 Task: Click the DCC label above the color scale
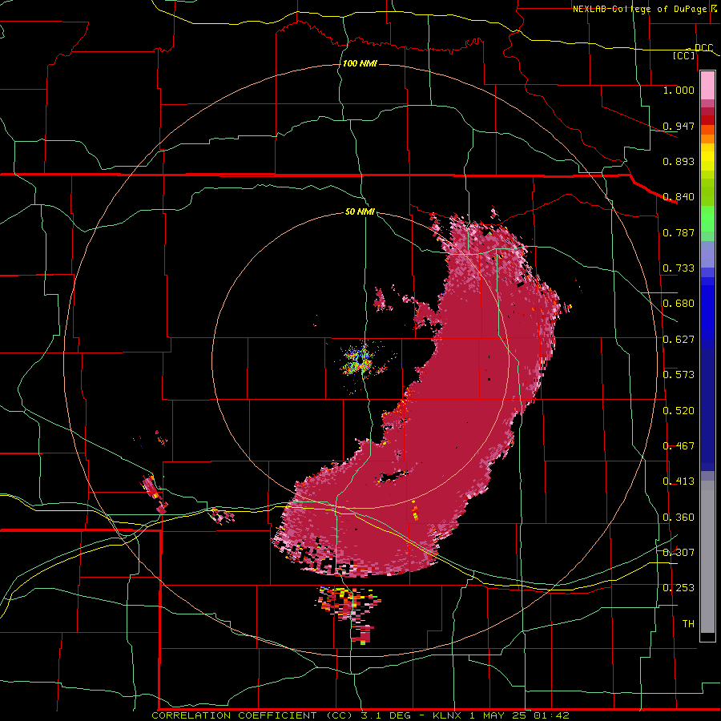[x=703, y=47]
